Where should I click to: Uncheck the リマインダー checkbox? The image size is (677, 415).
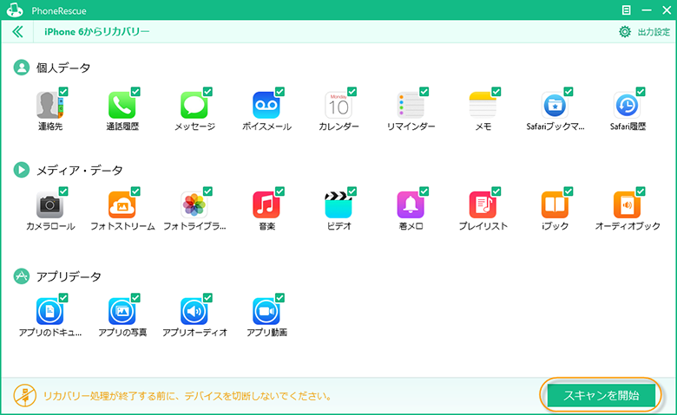point(424,91)
